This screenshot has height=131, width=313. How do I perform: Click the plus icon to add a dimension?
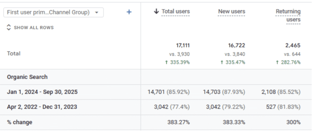129,12
